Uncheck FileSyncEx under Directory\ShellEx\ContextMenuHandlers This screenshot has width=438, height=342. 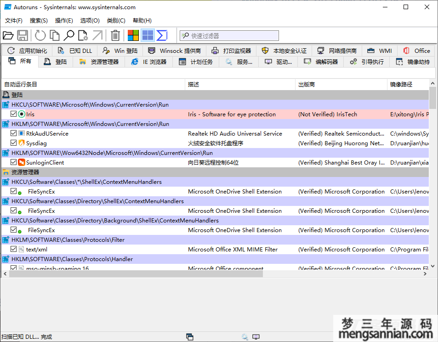pyautogui.click(x=13, y=211)
